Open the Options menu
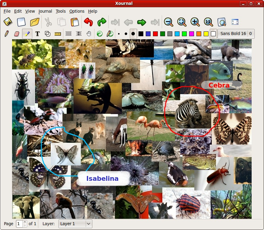Screen dimensions: 264x230 (77, 11)
